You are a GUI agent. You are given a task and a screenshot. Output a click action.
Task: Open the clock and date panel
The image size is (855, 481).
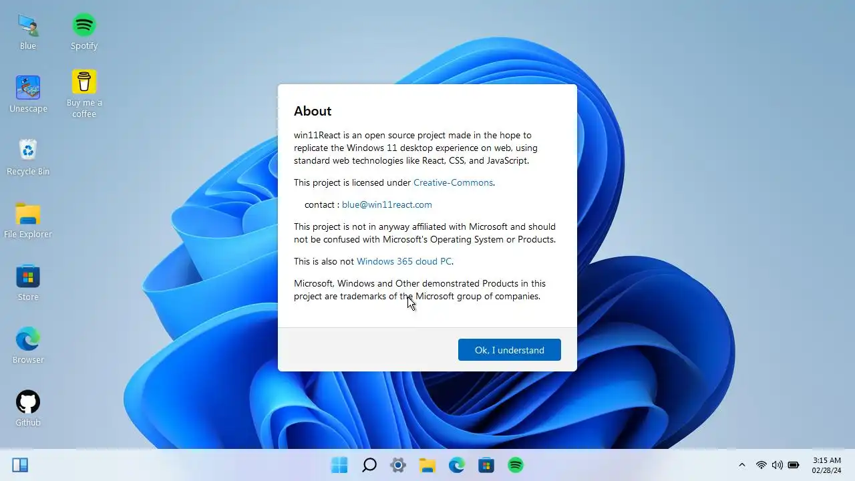826,465
